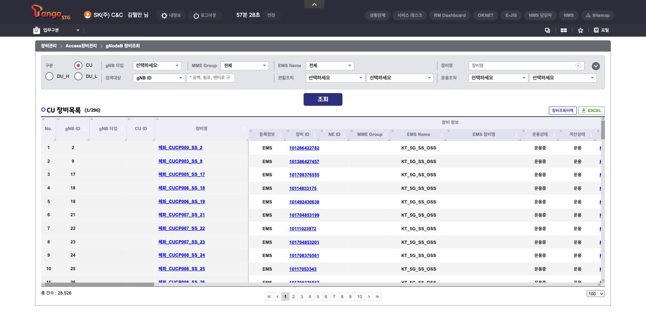Open the EMS Name dropdown
Image resolution: width=646 pixels, height=318 pixels.
point(330,65)
